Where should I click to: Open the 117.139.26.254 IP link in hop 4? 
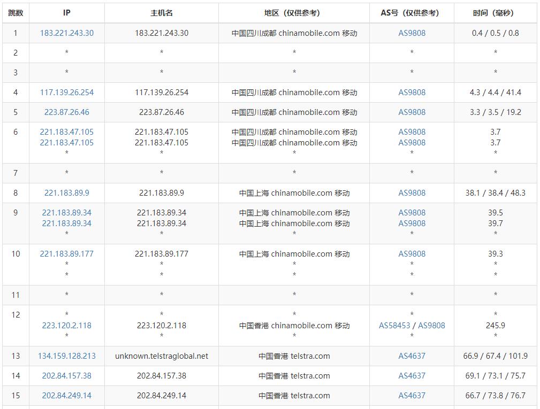pos(67,92)
